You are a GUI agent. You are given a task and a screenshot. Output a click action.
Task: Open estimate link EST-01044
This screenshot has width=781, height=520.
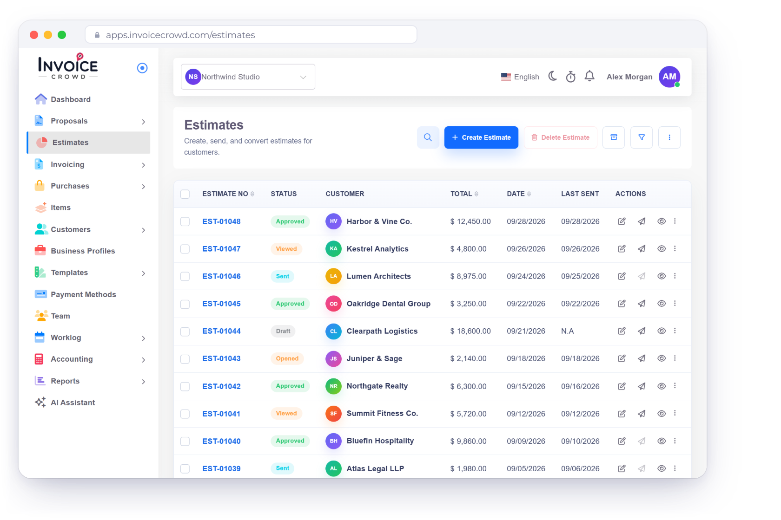pos(221,331)
